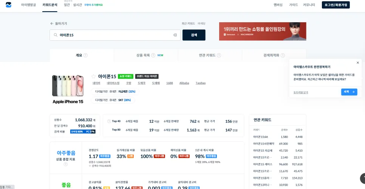Click related keyword 아이폰15사전예약
This screenshot has height=189, width=365.
coord(264,144)
